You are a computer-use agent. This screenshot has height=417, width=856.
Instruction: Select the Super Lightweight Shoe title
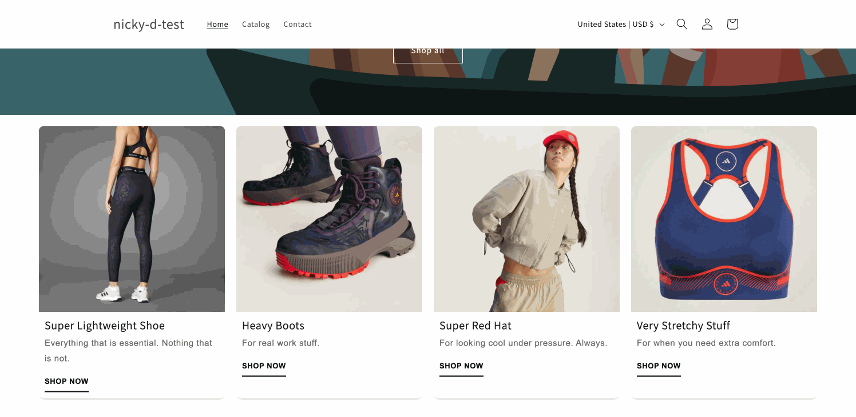[105, 326]
